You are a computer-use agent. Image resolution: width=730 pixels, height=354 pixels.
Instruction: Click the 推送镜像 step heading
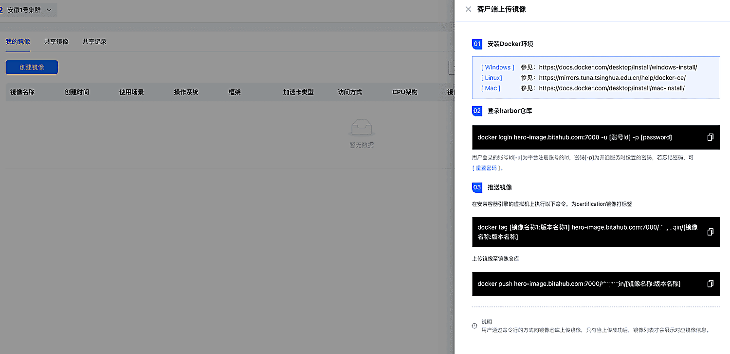point(500,187)
